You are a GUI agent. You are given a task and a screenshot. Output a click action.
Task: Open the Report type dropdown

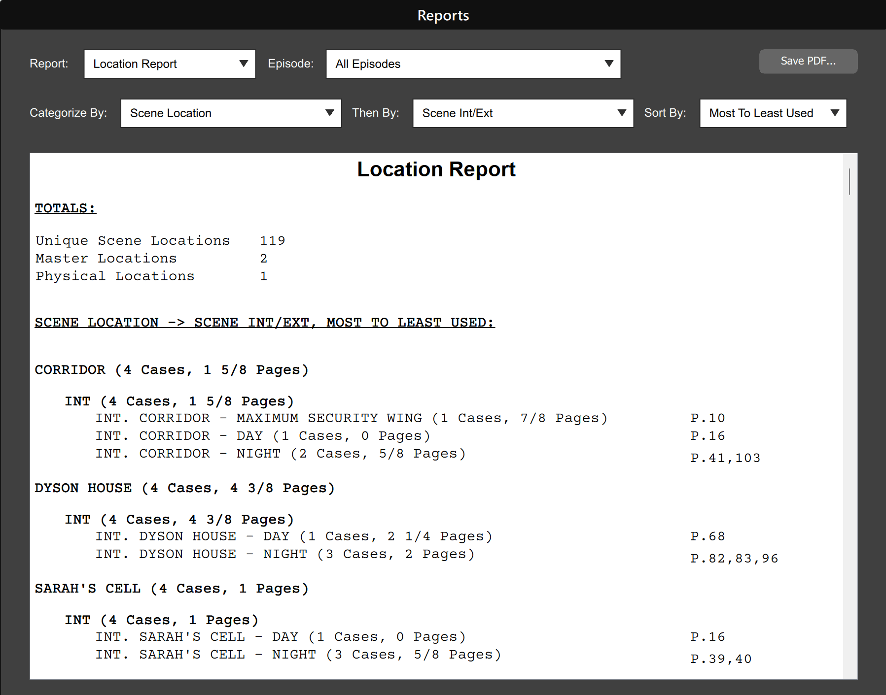point(170,64)
